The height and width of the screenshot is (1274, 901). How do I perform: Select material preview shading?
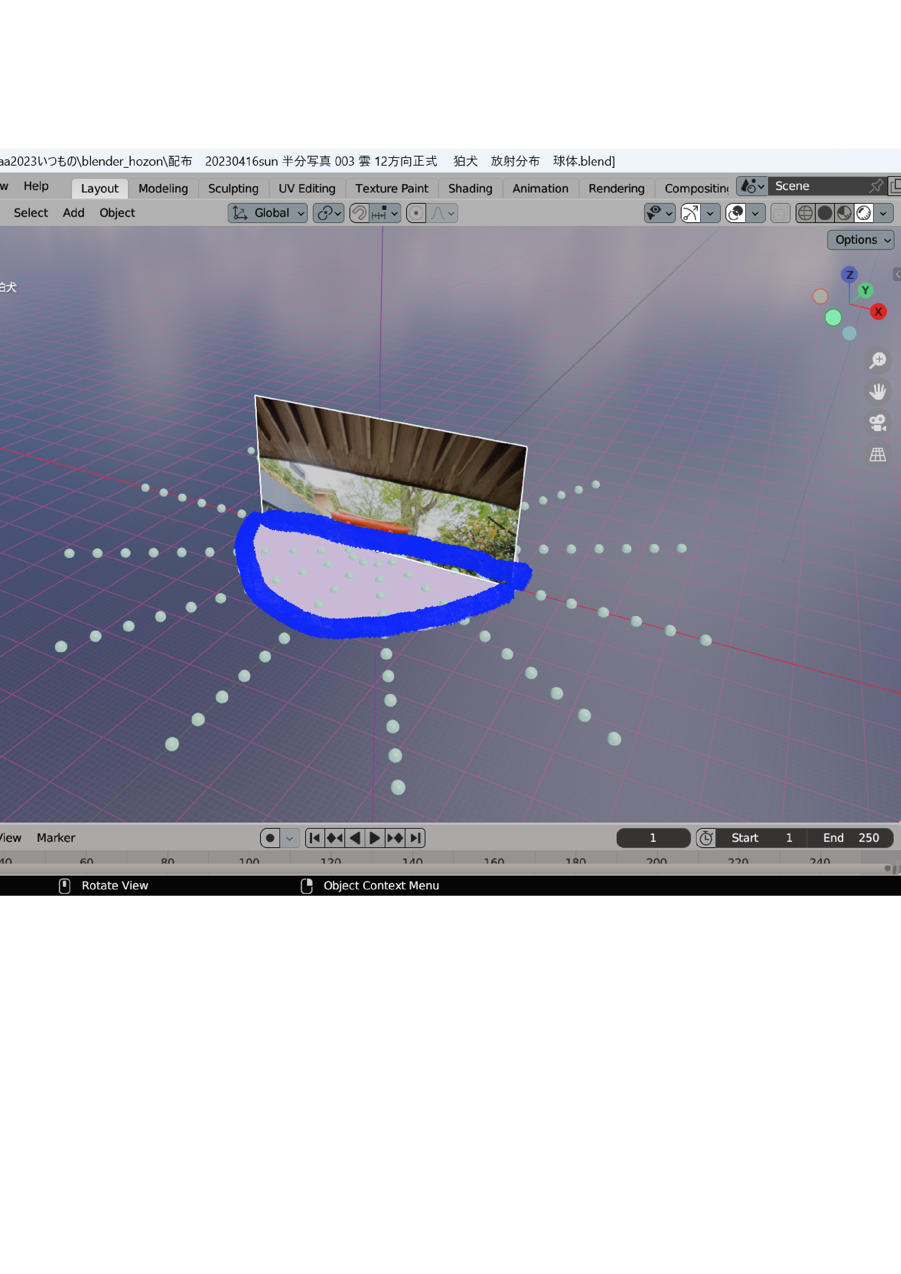(x=844, y=213)
